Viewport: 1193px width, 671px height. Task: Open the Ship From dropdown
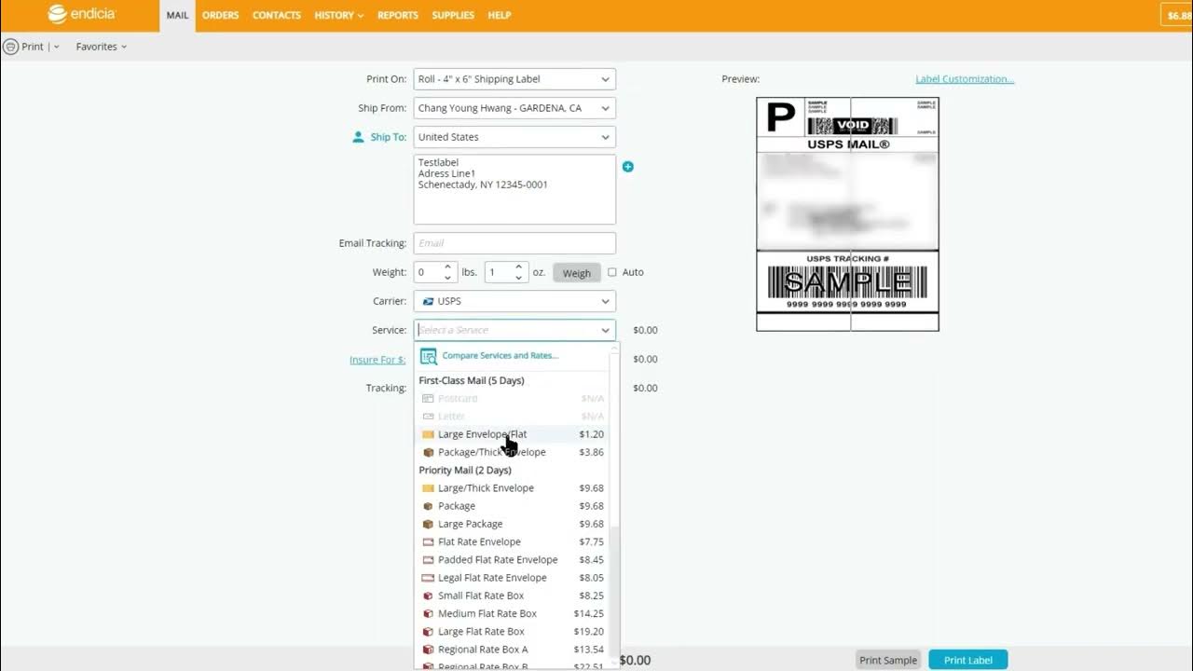click(514, 108)
